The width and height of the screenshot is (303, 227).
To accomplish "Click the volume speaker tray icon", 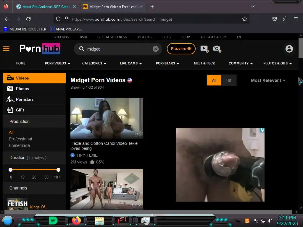I will 270,220.
